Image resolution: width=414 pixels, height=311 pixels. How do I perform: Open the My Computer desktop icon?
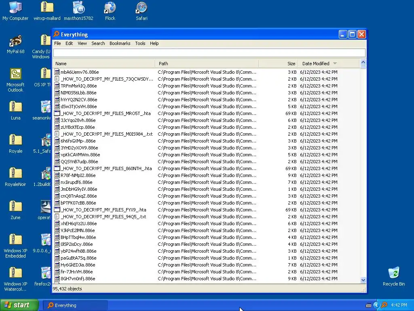point(15,11)
